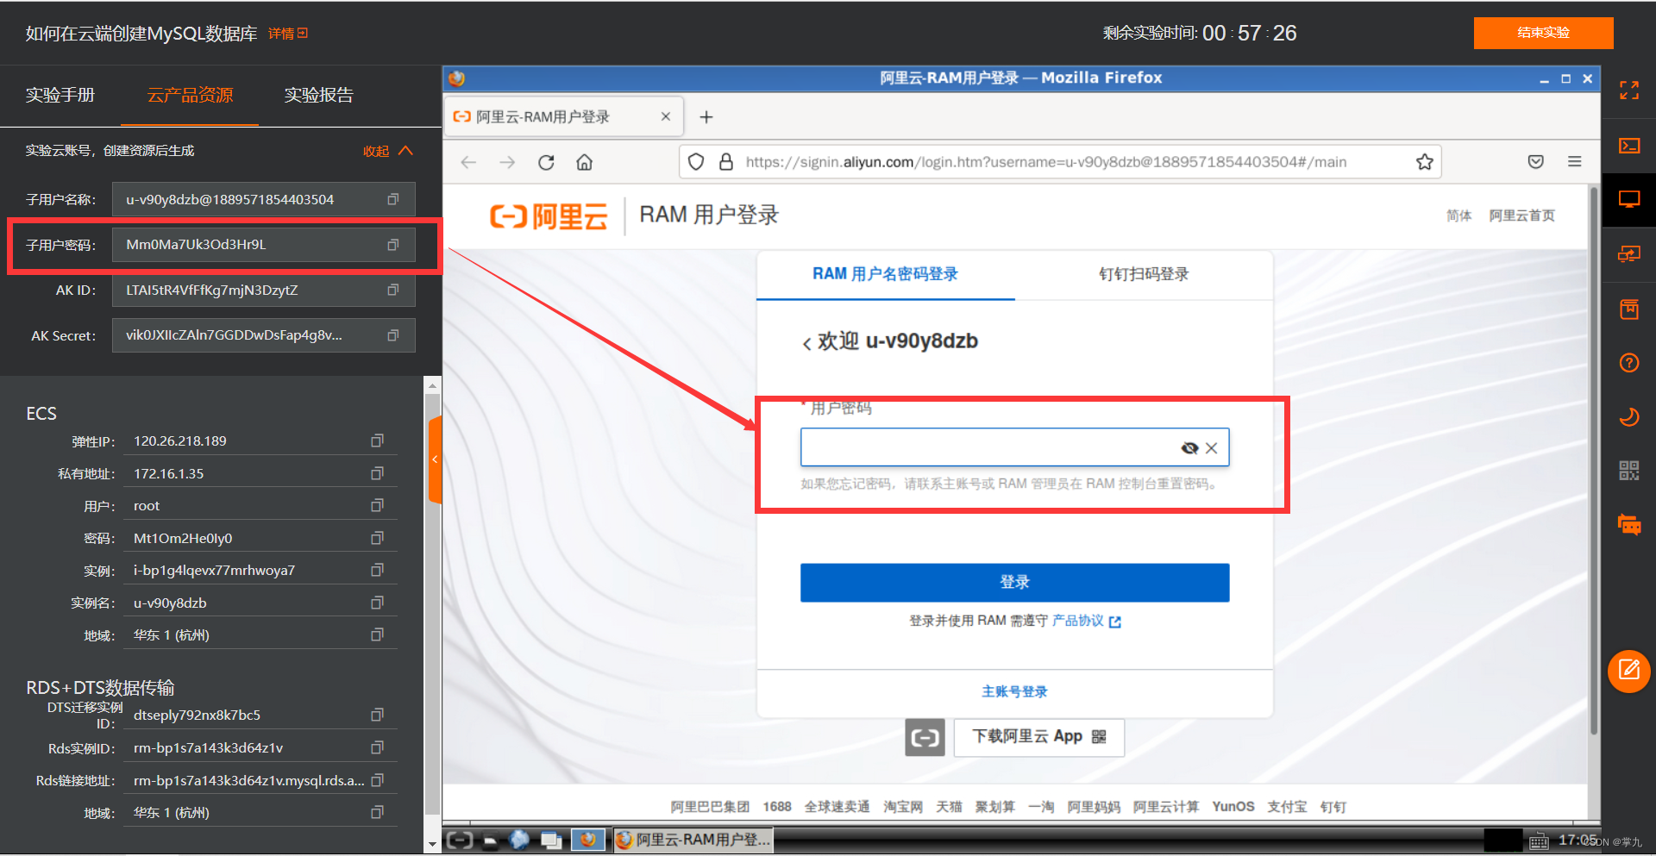Copy the ECS 弹性IP address

tap(377, 440)
